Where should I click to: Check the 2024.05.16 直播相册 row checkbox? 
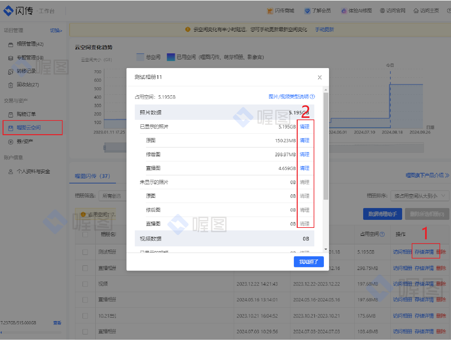[x=85, y=300]
